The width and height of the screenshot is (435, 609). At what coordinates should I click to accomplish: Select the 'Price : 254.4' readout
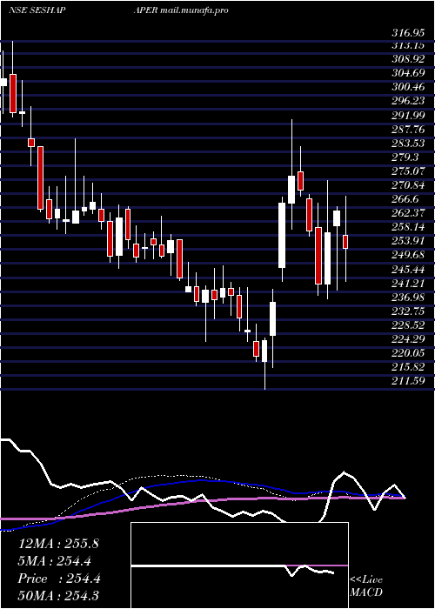tap(59, 579)
